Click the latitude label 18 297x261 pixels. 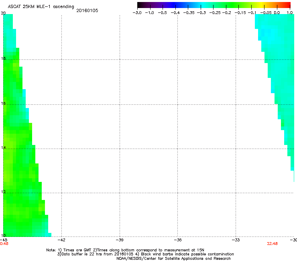click(x=3, y=58)
